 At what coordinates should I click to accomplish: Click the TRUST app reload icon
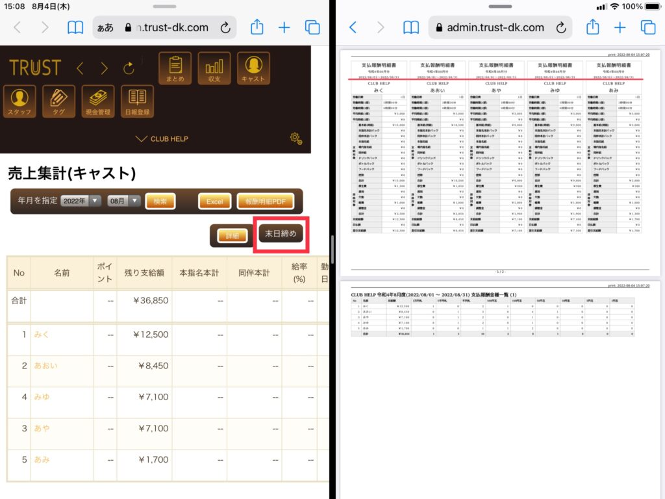(x=129, y=68)
